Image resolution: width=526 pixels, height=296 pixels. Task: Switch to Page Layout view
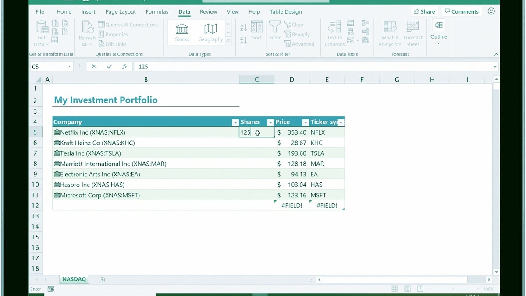(407, 289)
